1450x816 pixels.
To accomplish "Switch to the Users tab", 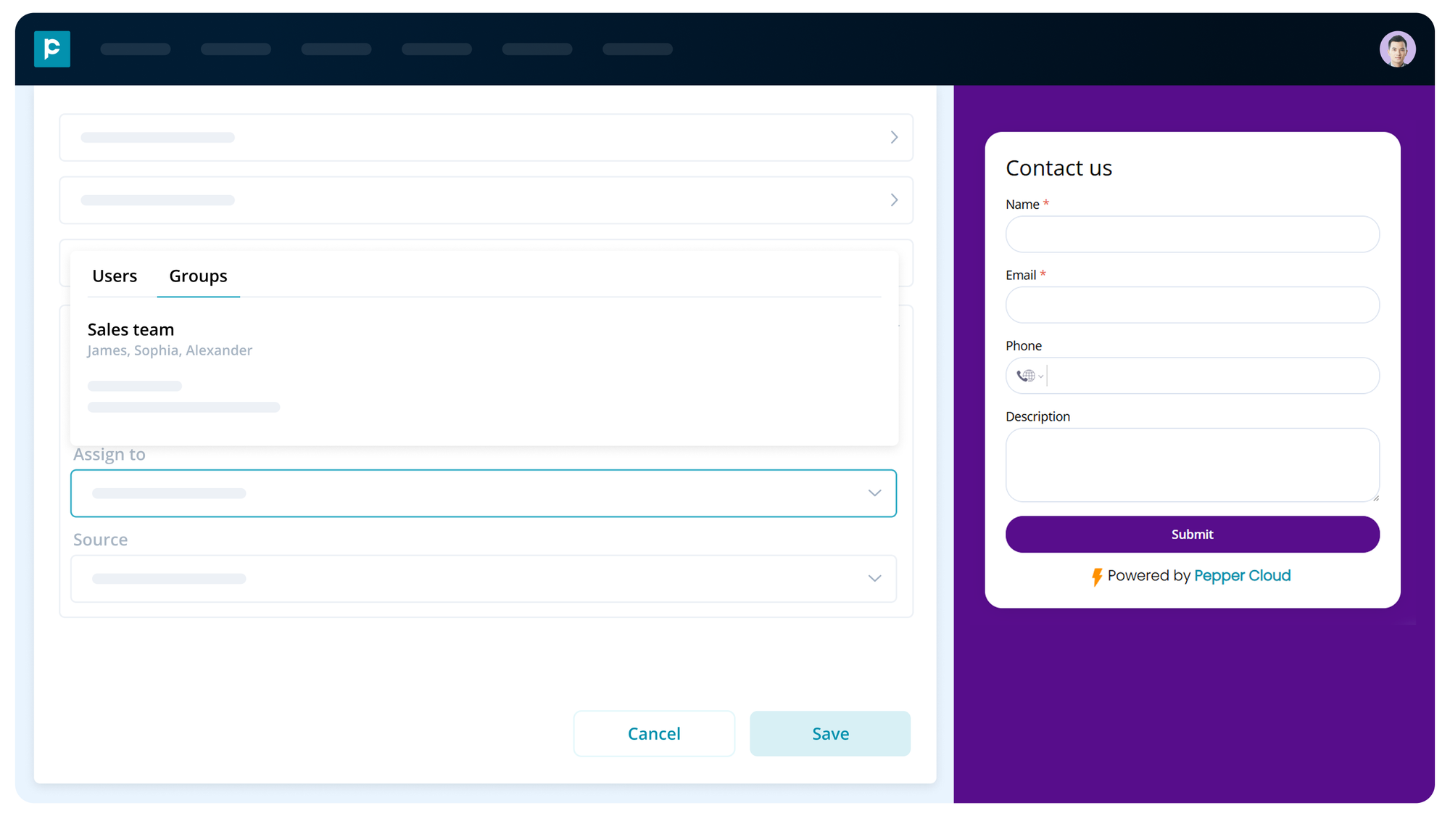I will point(115,276).
